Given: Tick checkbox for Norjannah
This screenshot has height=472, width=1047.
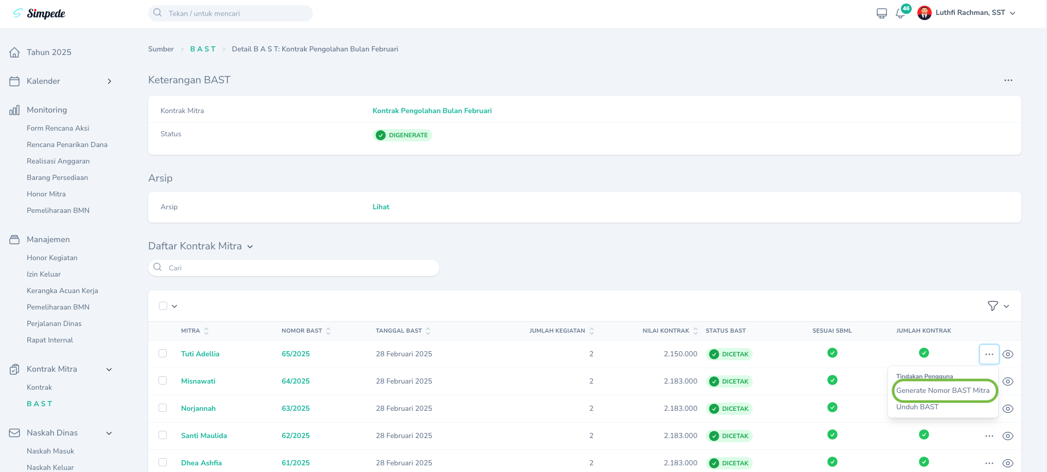Looking at the screenshot, I should (163, 408).
